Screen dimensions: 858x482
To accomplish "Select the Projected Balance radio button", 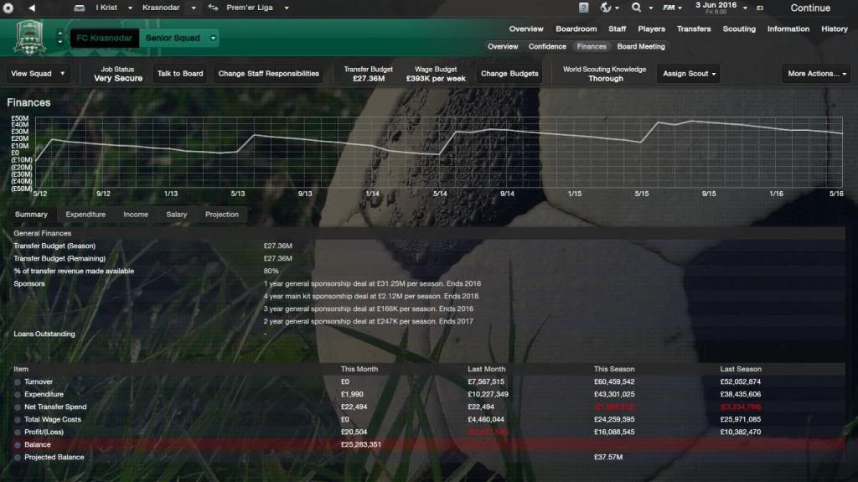I will coord(18,458).
